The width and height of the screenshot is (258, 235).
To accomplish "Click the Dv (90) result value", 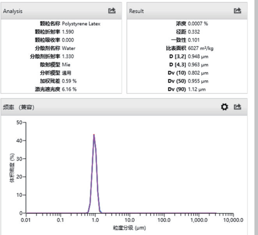I will pyautogui.click(x=197, y=89).
